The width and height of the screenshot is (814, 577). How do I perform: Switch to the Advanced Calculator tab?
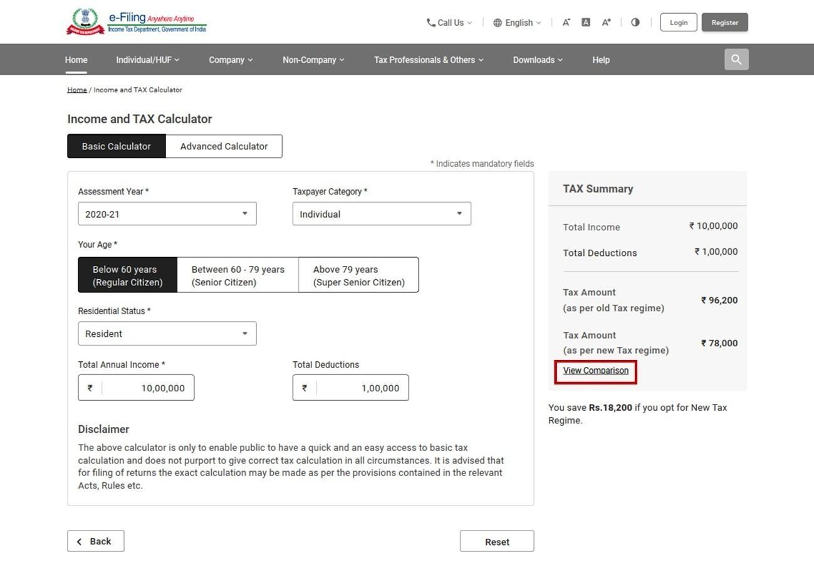coord(224,146)
